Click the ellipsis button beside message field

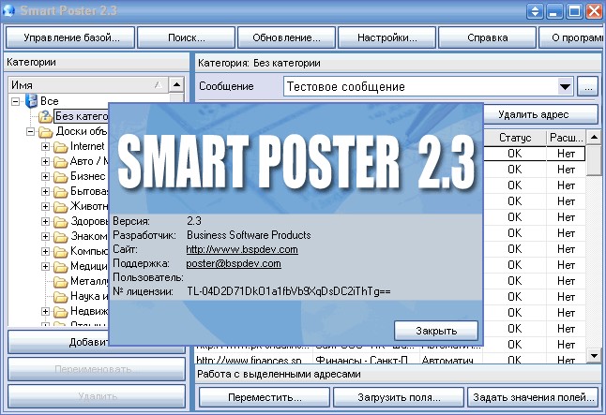click(588, 86)
